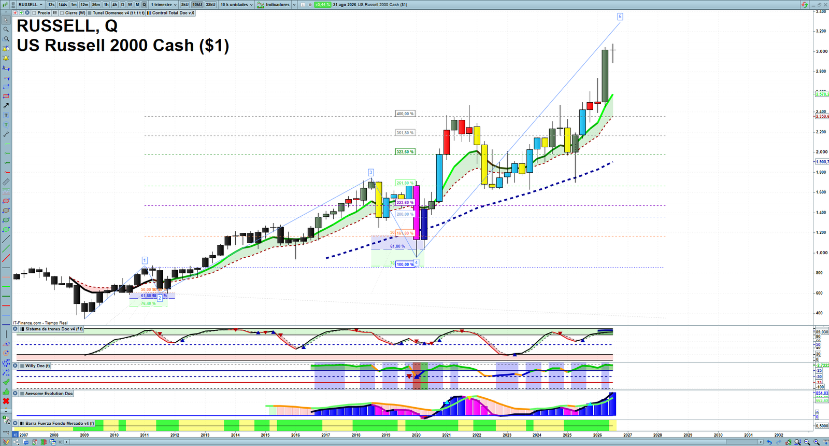
Task: Click the 5kU units button
Action: [185, 5]
